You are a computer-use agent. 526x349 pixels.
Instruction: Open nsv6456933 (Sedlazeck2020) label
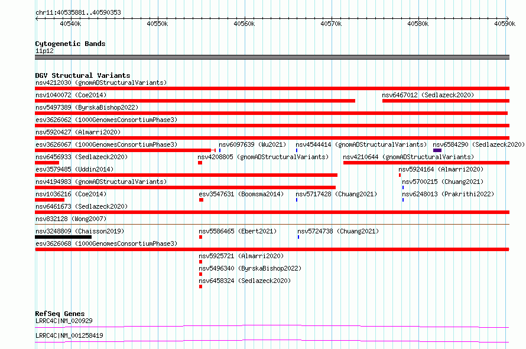point(82,157)
